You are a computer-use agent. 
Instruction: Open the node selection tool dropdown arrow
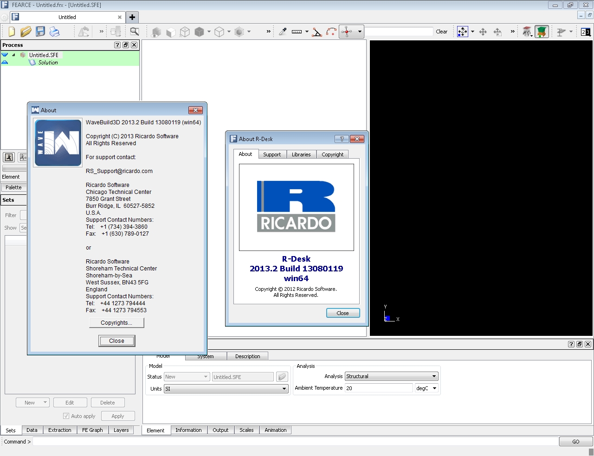click(x=360, y=32)
